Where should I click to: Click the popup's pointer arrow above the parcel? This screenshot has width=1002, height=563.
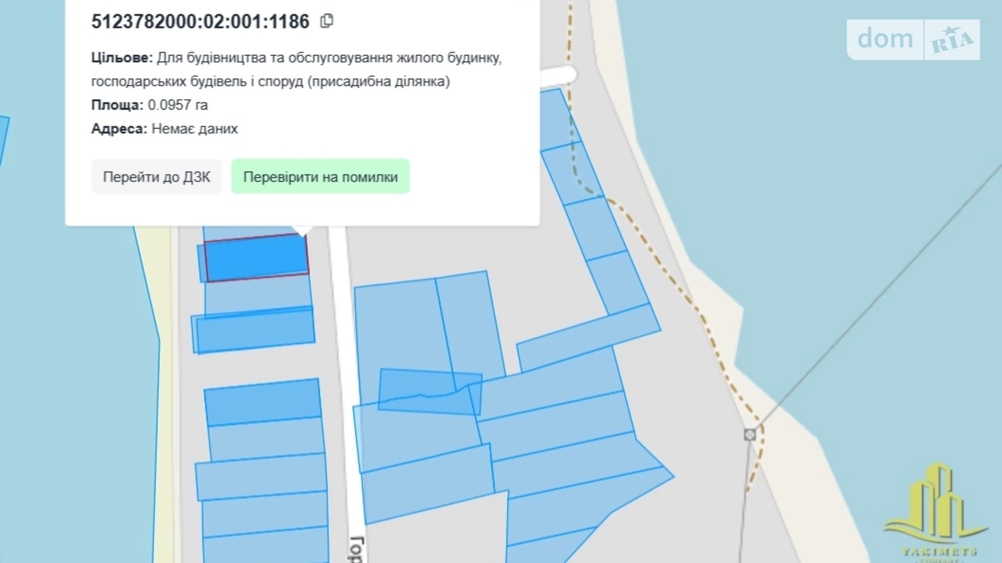(302, 231)
